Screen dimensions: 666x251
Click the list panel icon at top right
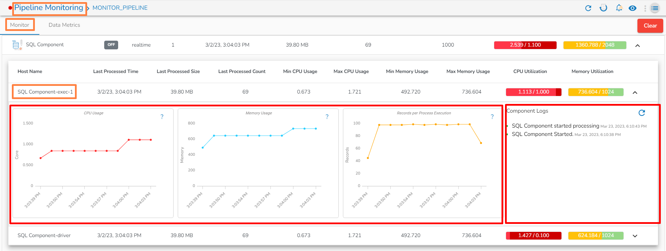coord(655,8)
